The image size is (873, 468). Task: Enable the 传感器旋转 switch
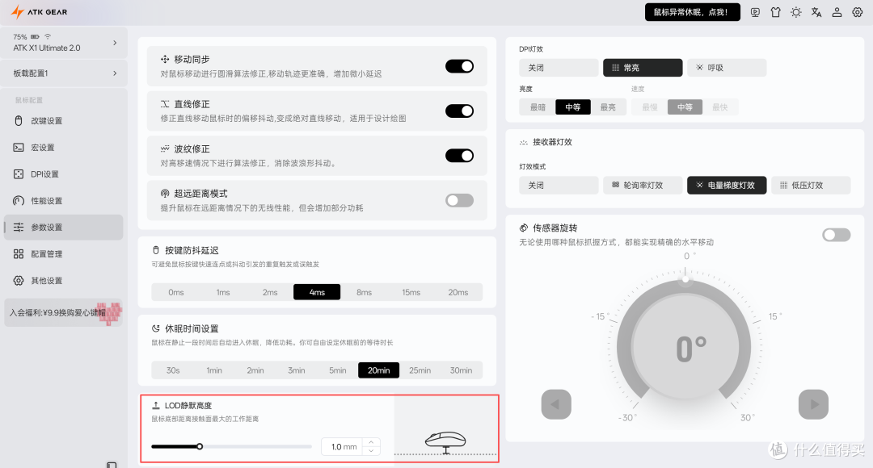[837, 235]
